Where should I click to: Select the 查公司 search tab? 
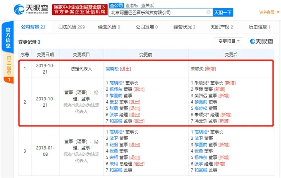tap(116, 5)
